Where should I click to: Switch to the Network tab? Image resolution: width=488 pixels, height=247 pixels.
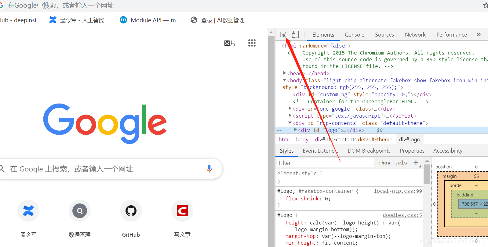415,35
